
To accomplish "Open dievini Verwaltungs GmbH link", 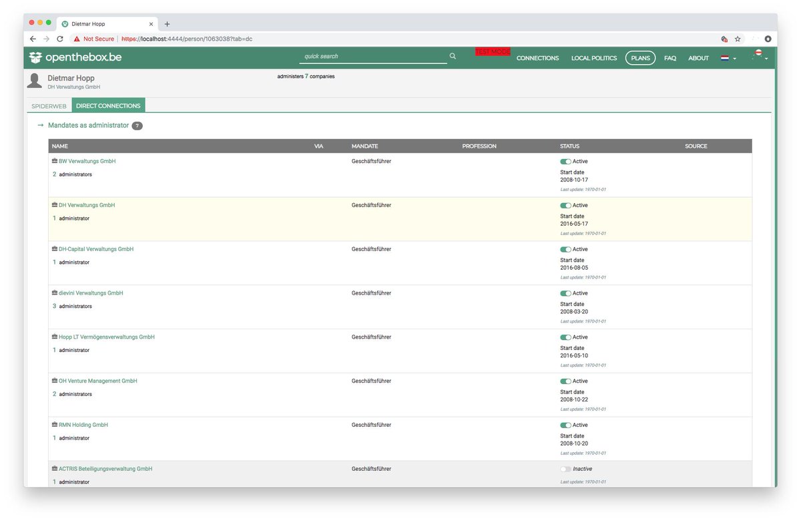I will click(91, 293).
